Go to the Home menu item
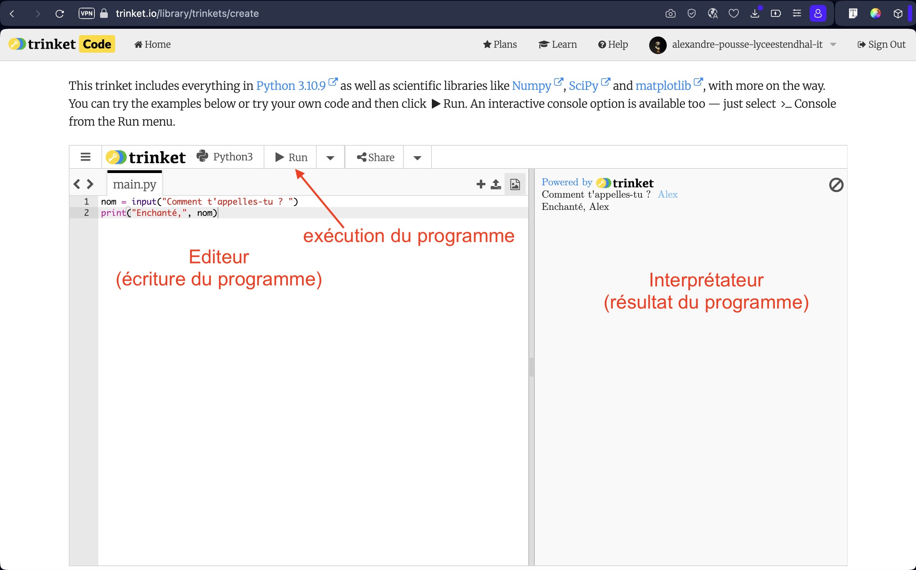Image resolution: width=916 pixels, height=570 pixels. tap(152, 45)
